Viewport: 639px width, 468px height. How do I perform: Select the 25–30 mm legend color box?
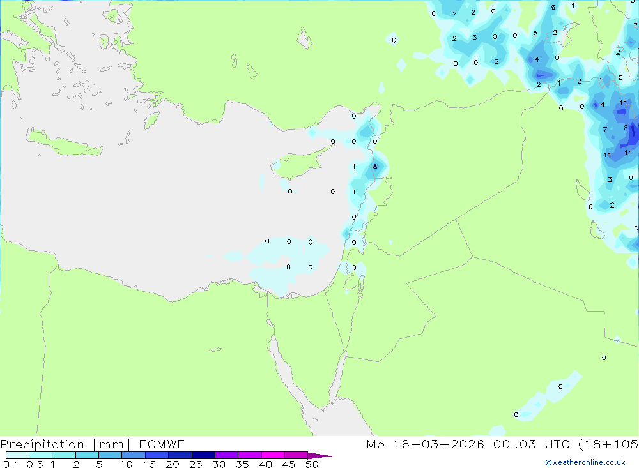[203, 455]
